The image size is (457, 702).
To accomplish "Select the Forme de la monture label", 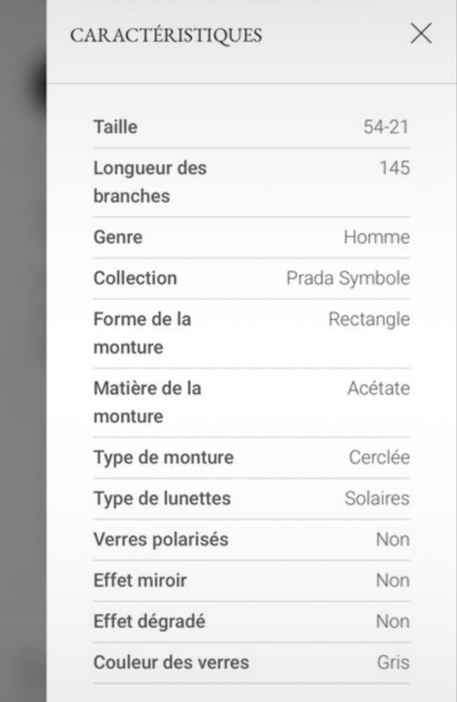I will click(142, 333).
